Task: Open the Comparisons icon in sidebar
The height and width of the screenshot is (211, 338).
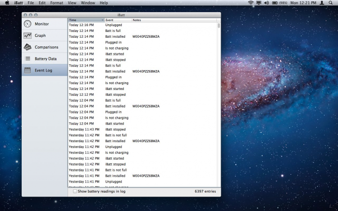Action: tap(27, 47)
